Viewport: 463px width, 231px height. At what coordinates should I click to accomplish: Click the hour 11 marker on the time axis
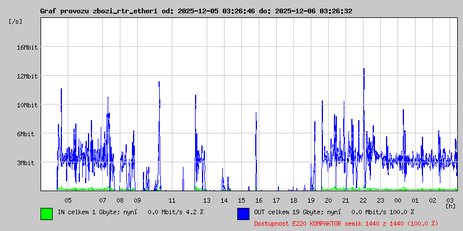pos(172,200)
